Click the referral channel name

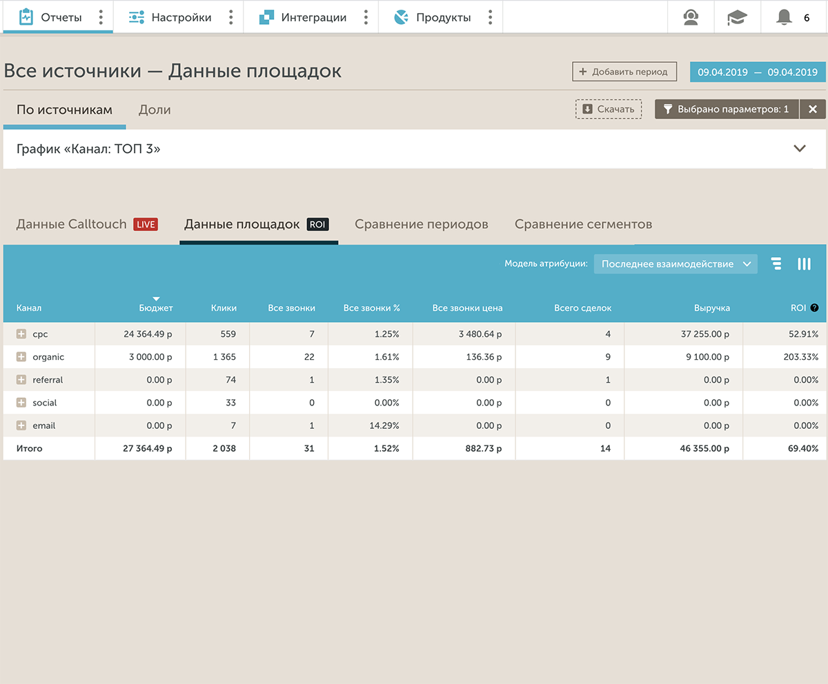48,380
